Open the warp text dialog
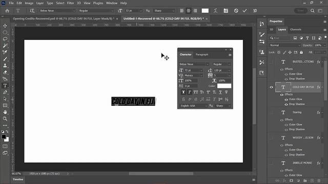 (x=215, y=11)
